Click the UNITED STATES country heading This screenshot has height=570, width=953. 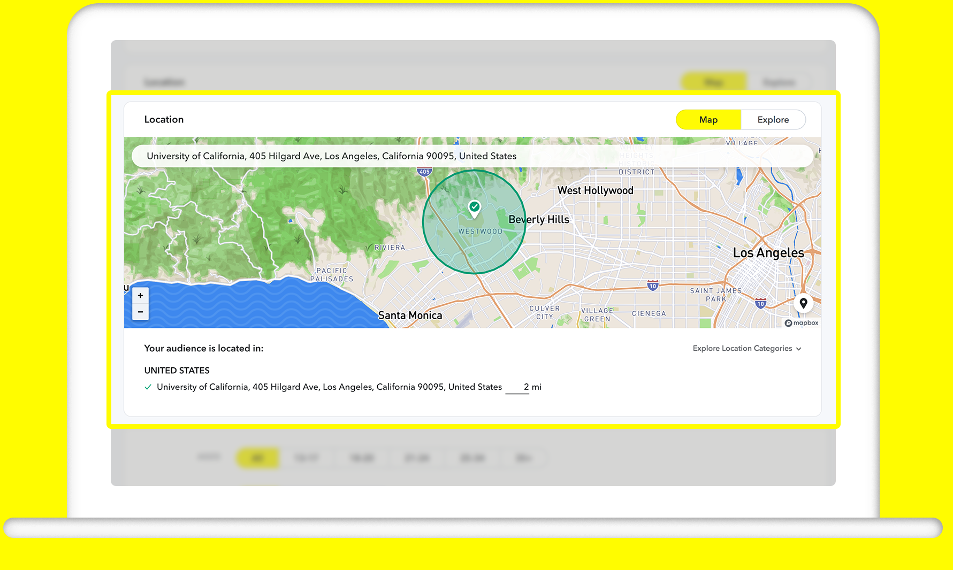pyautogui.click(x=177, y=371)
